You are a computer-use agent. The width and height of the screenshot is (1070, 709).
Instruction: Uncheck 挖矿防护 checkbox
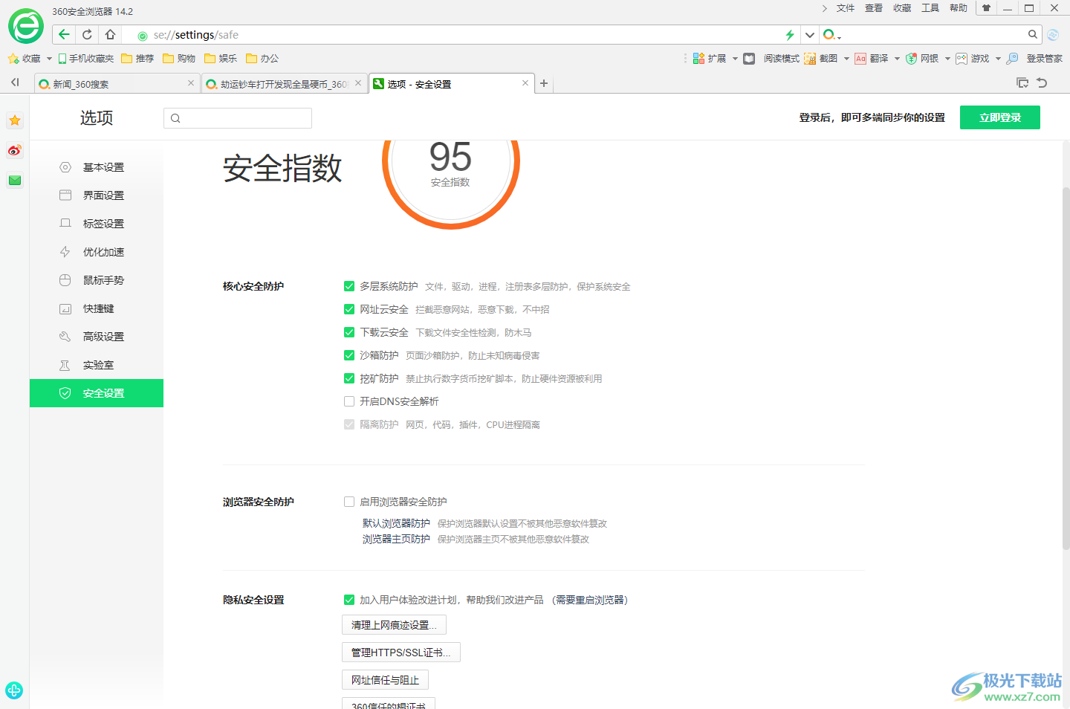pos(349,378)
